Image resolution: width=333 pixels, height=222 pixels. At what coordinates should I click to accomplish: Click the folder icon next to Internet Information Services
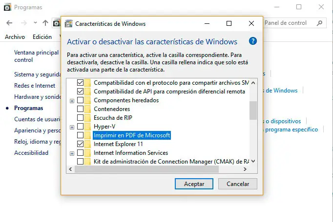pos(87,153)
